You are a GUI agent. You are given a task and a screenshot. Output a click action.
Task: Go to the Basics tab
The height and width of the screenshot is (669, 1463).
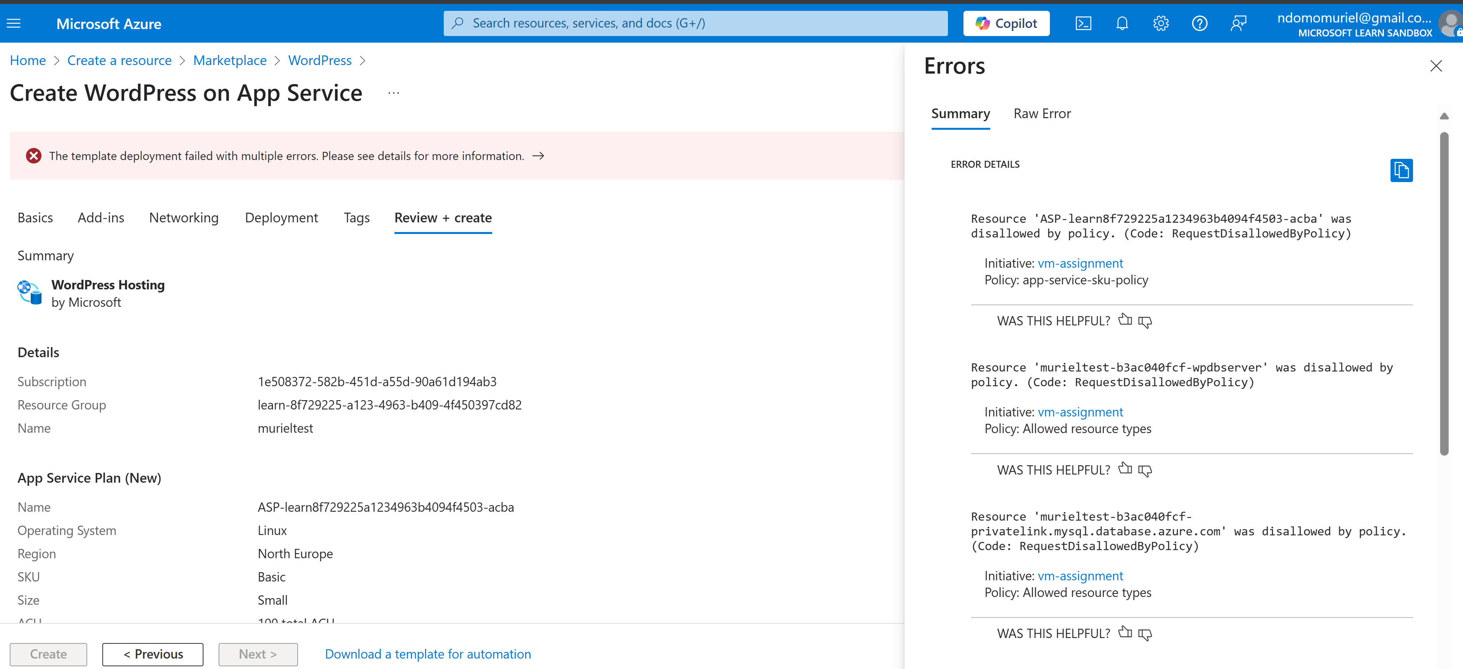click(35, 218)
